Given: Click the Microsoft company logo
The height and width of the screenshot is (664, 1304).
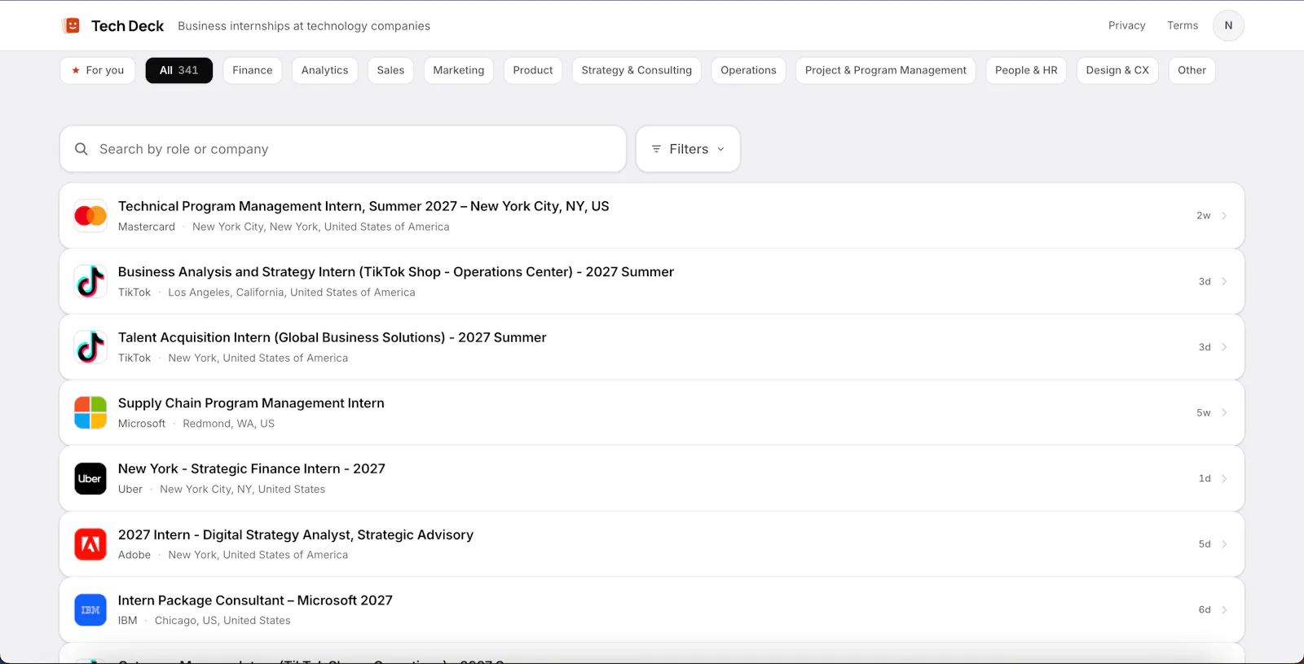Looking at the screenshot, I should pos(90,413).
